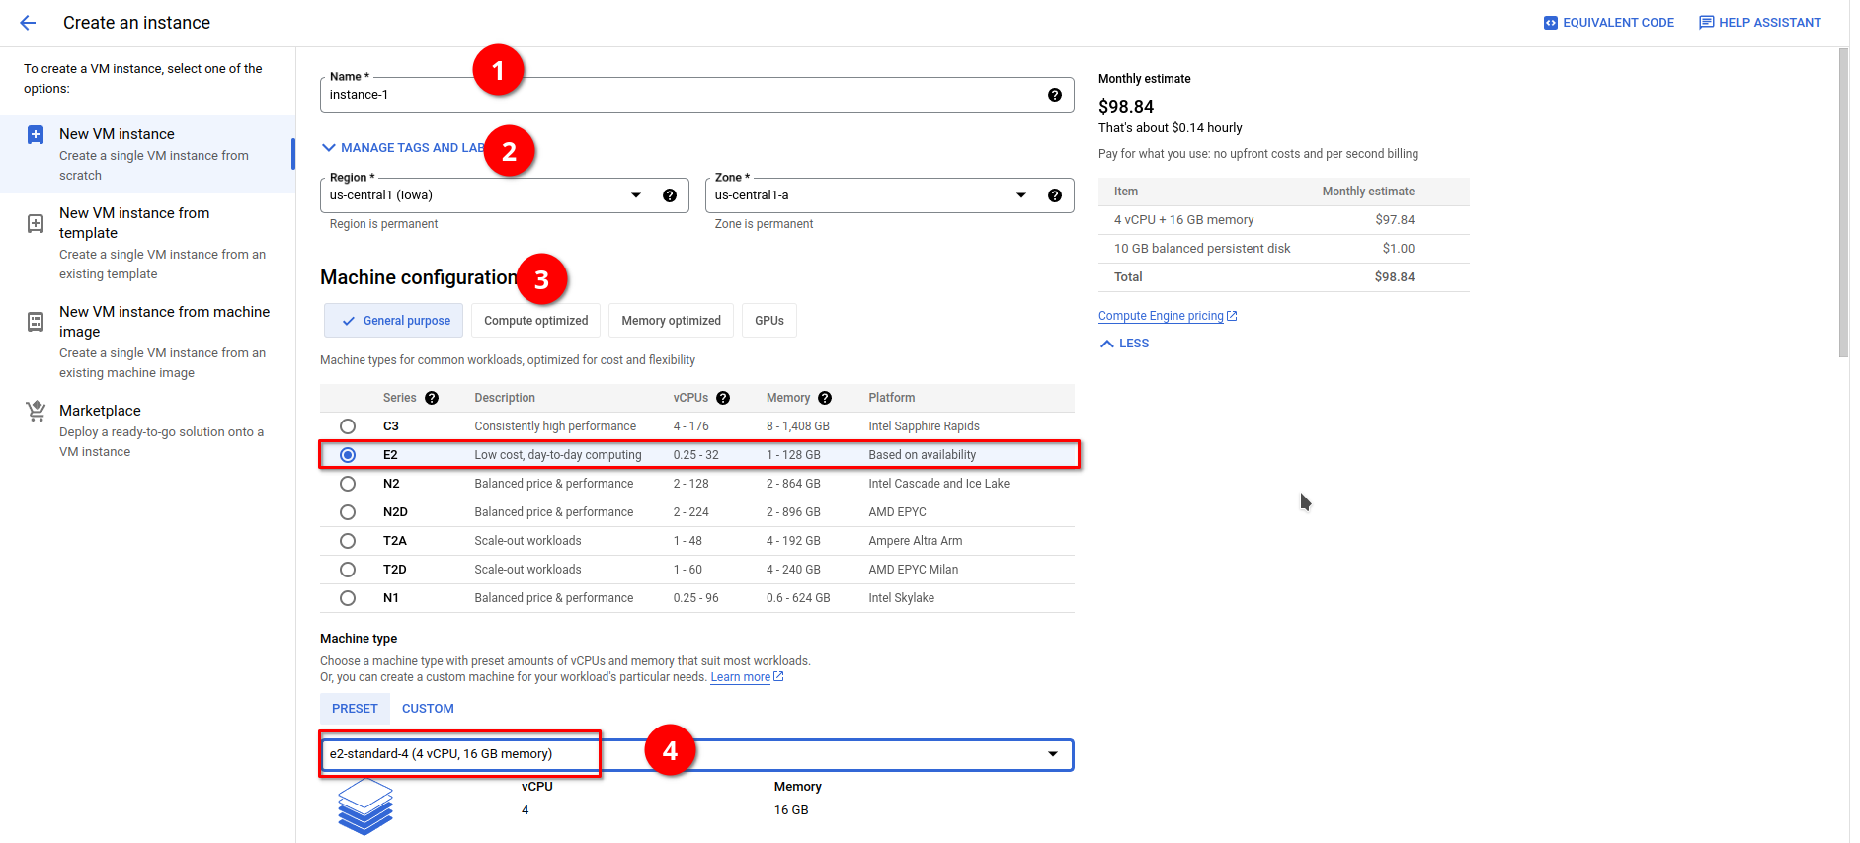Click the Region help question mark icon

coord(669,195)
